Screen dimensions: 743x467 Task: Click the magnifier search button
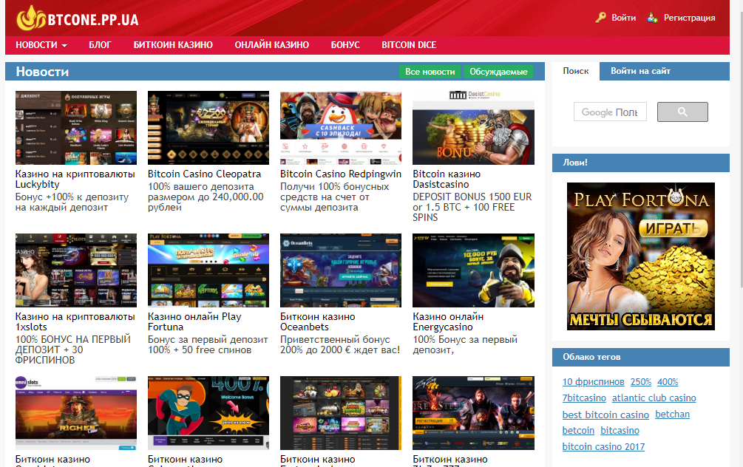[682, 112]
